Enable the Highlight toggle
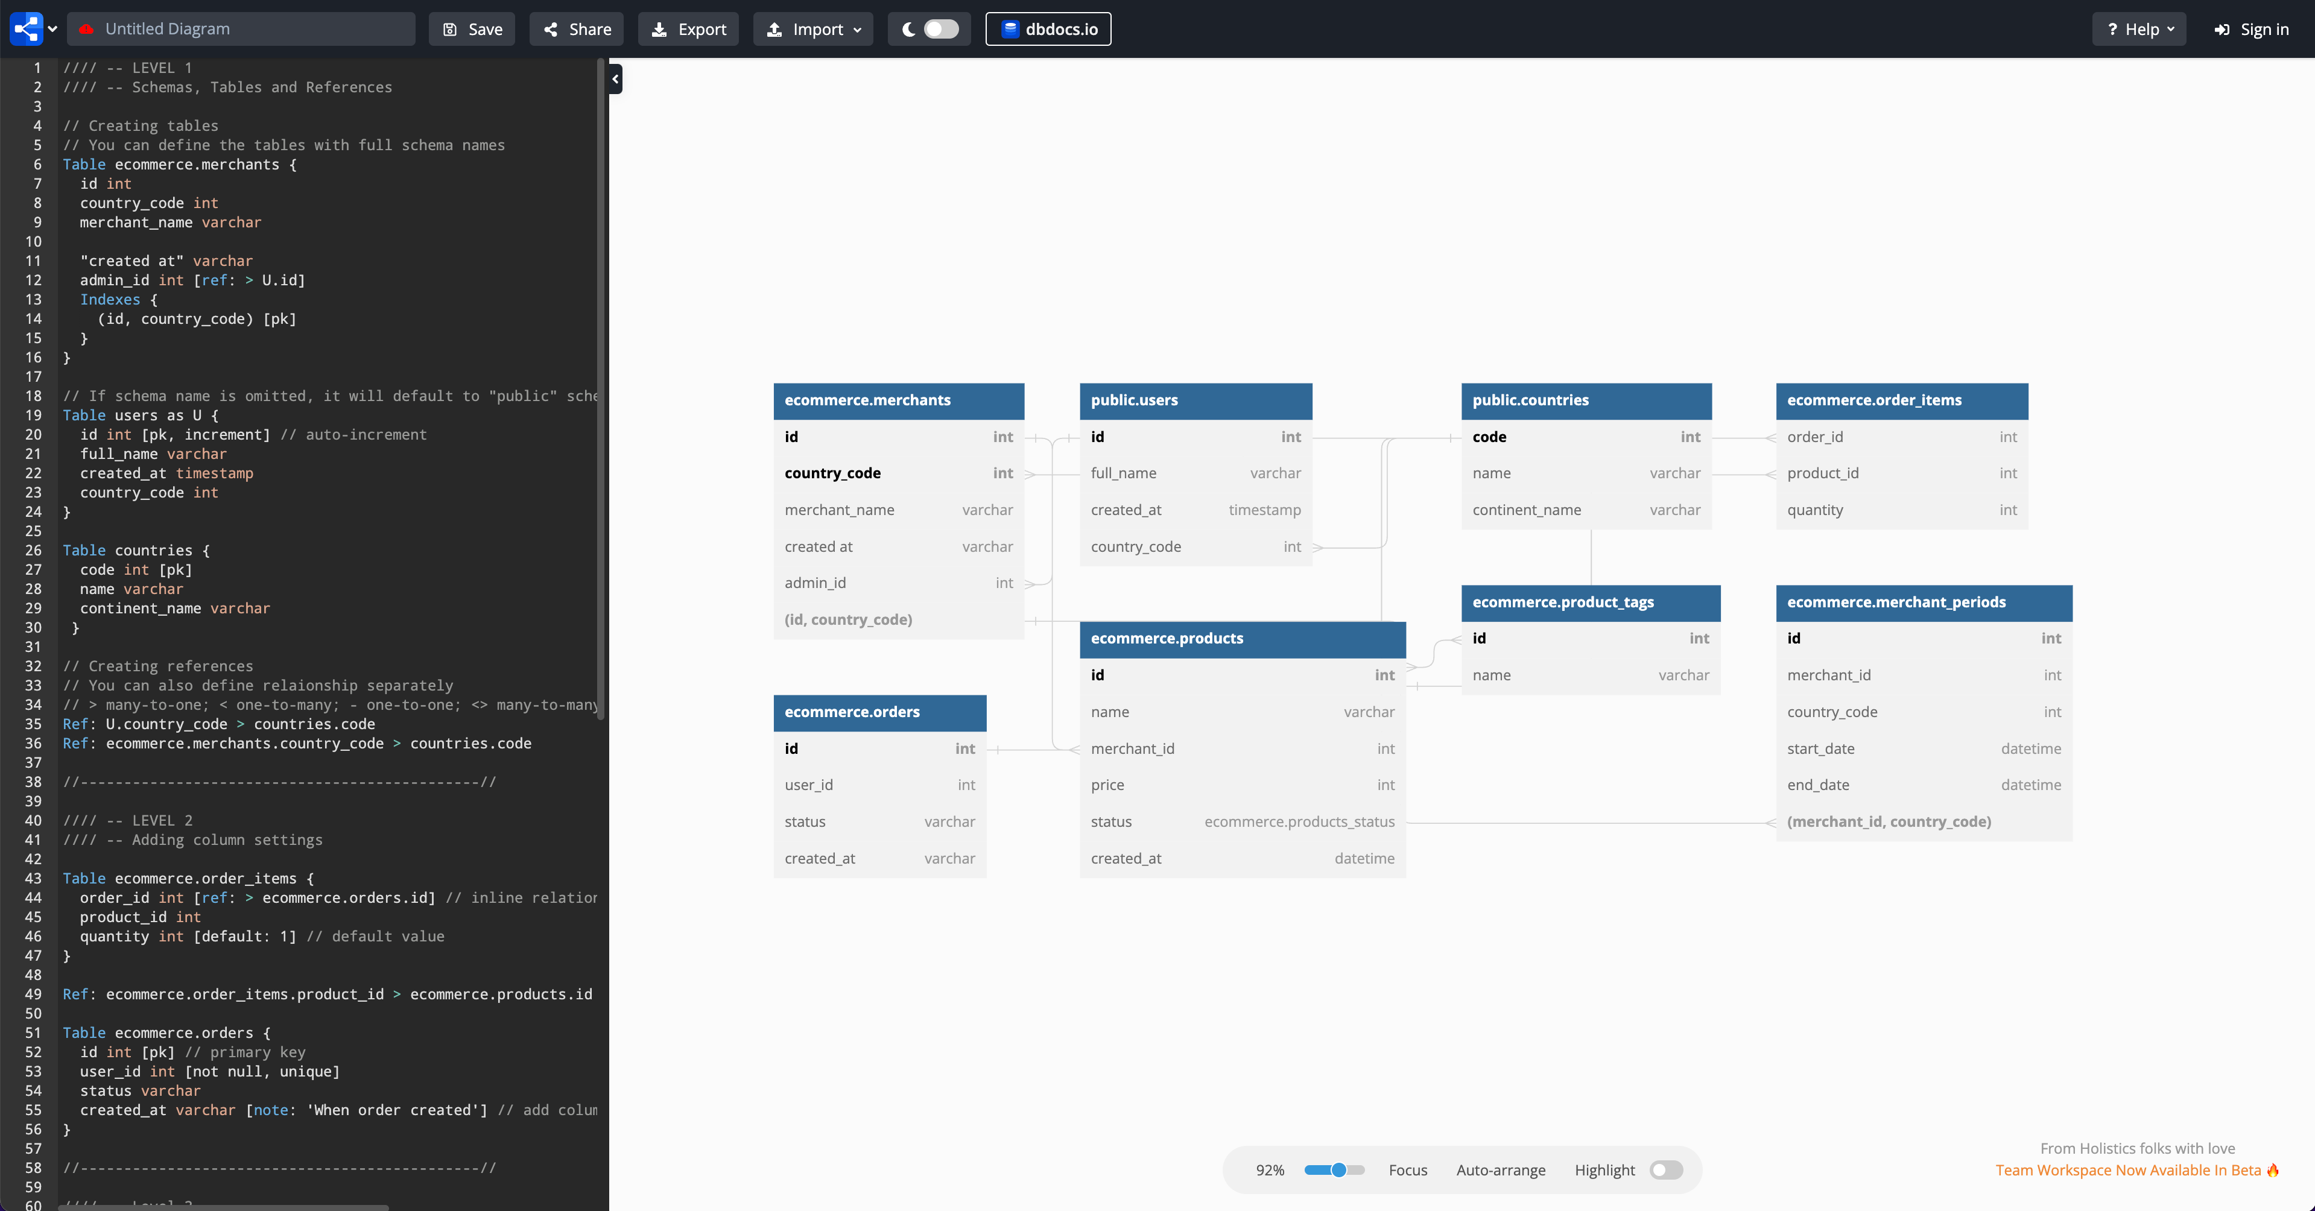Screen dimensions: 2315x1211 point(1664,1169)
